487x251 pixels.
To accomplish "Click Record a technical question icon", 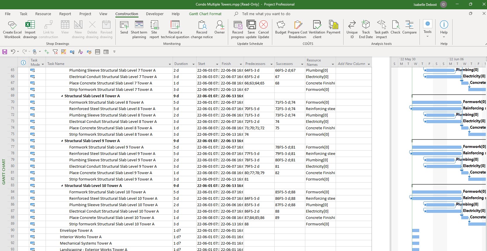I will coord(175,25).
